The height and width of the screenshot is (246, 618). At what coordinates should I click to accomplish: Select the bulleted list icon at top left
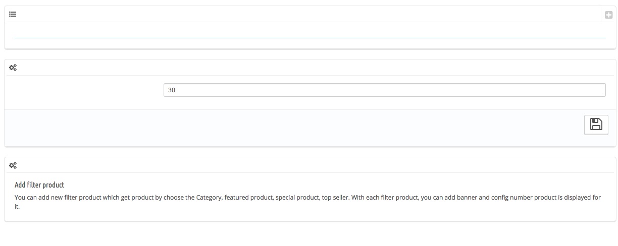13,15
